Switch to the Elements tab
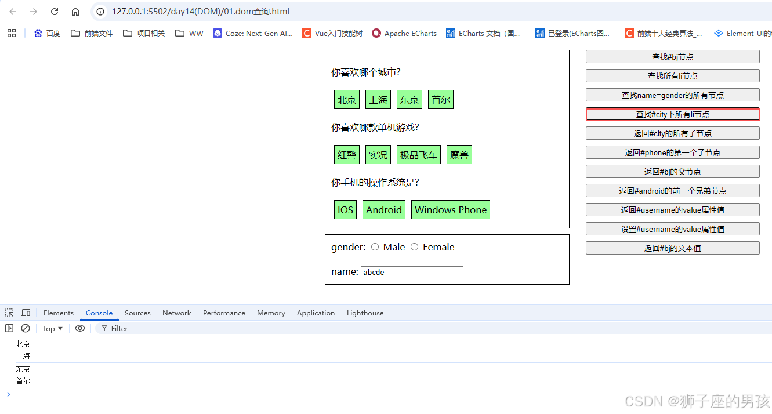This screenshot has width=772, height=414. [59, 313]
